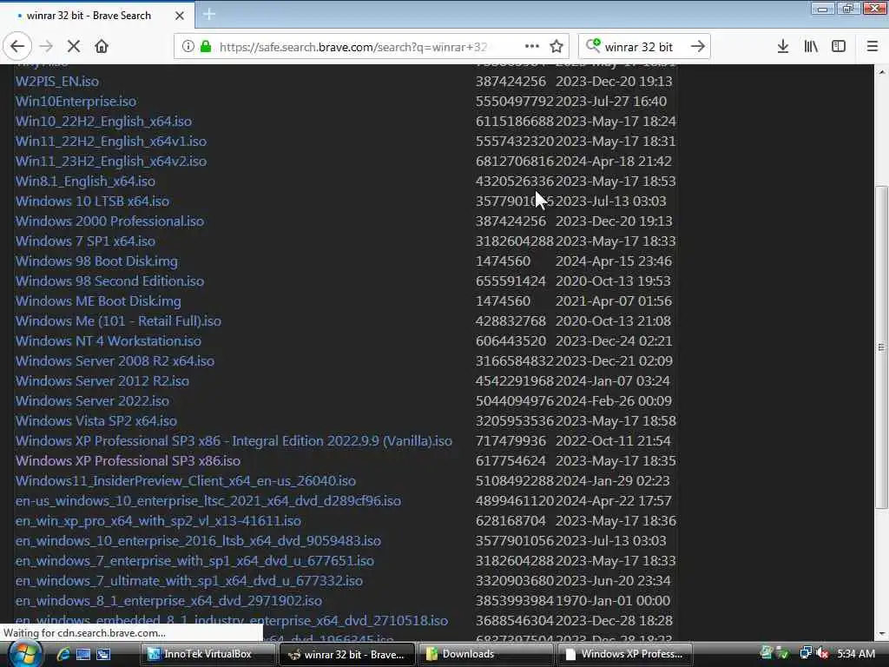Viewport: 889px width, 667px height.
Task: Open Windows 2000 Professional.iso link
Action: (110, 221)
